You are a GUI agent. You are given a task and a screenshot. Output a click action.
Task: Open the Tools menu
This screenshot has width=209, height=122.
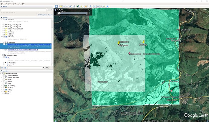pyautogui.click(x=15, y=4)
